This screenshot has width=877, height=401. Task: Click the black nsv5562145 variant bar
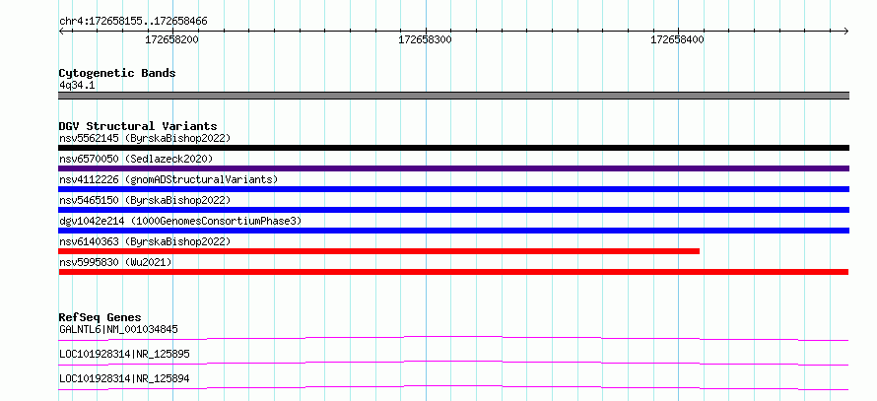click(453, 148)
